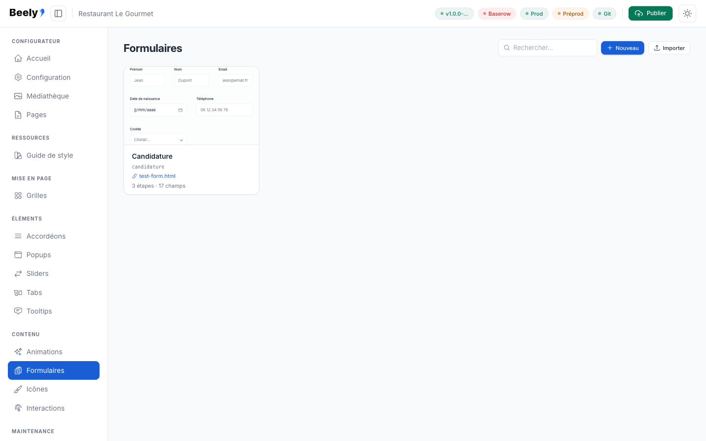The image size is (706, 441).
Task: Click the Rechercher search field
Action: (x=548, y=48)
